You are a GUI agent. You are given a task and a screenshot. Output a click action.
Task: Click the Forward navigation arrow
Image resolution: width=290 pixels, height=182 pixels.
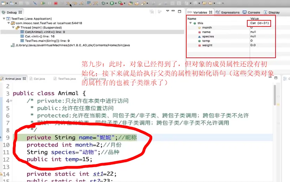219,3
